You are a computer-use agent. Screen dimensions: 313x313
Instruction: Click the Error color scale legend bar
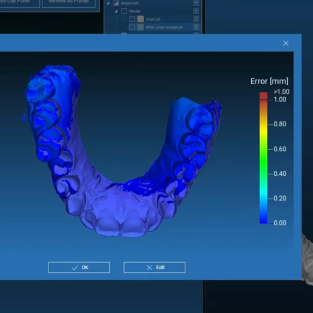point(263,158)
